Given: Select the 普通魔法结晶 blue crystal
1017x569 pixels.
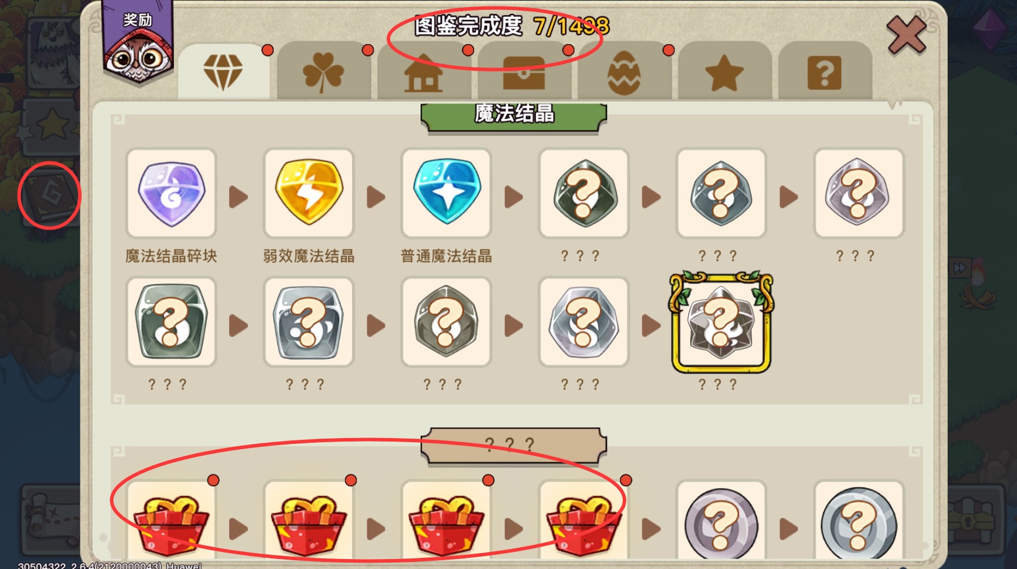Looking at the screenshot, I should click(447, 193).
